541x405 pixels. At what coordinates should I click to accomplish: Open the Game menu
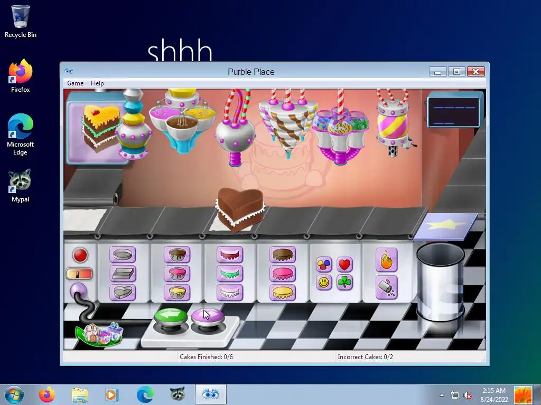coord(75,83)
